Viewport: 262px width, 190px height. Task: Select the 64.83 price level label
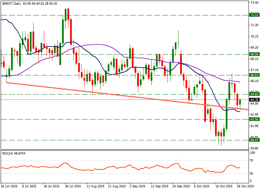click(254, 94)
